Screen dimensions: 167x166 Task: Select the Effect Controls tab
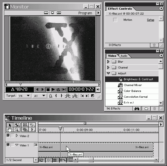[120, 8]
